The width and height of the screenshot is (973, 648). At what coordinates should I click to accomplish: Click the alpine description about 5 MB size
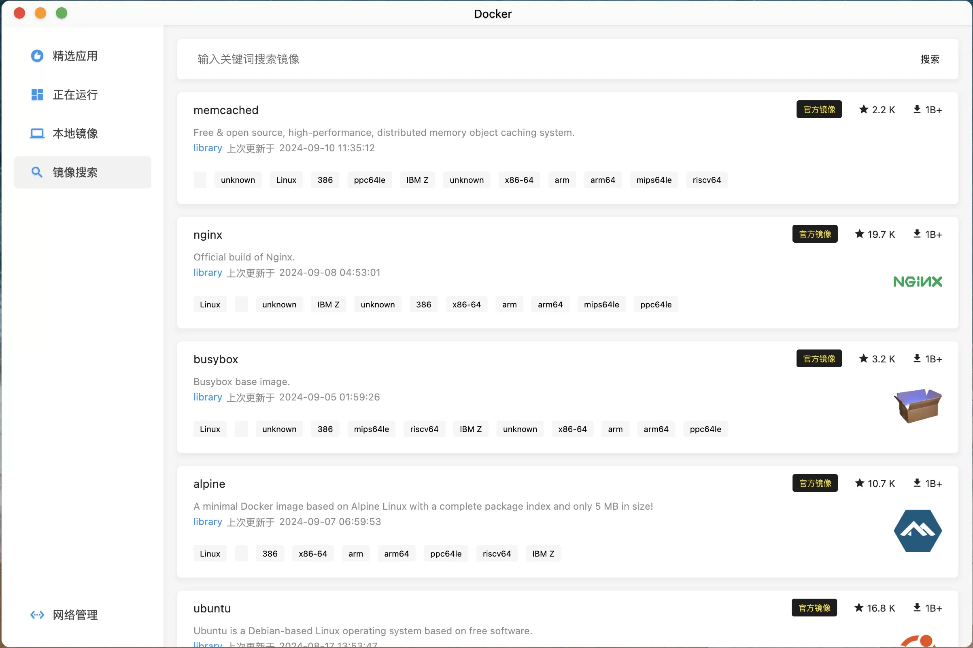pyautogui.click(x=423, y=506)
